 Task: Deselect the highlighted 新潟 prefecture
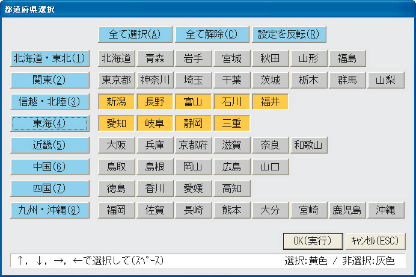[x=116, y=102]
